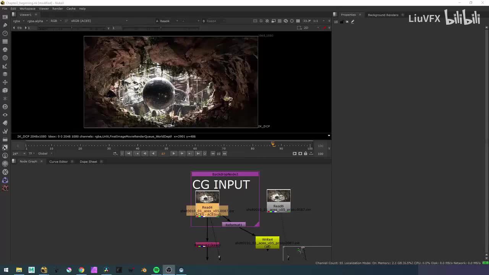Switch to the Curve Editor tab

point(58,162)
